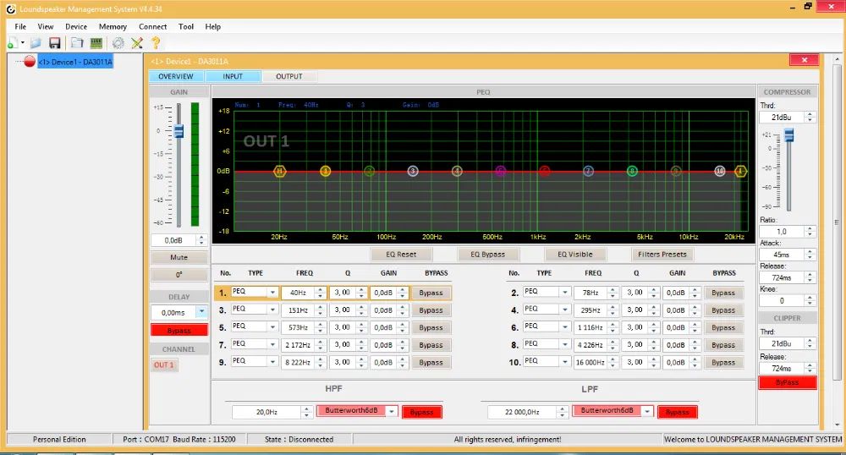Select EQ node 4 on graph

457,171
